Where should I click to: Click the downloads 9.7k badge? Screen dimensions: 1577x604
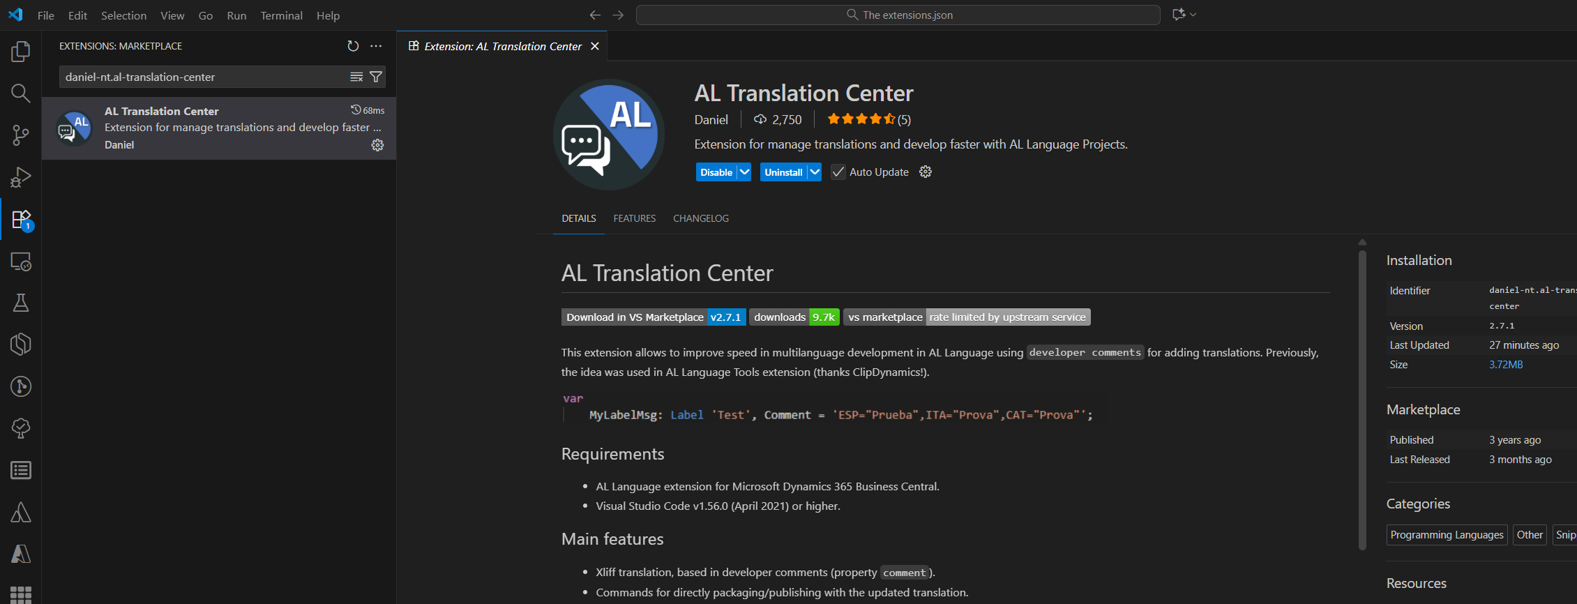click(794, 317)
